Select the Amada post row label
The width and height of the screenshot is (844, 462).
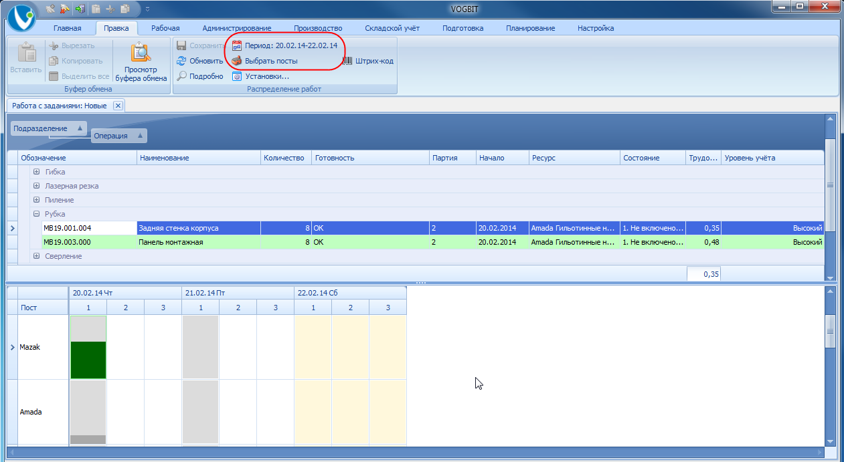tap(44, 412)
